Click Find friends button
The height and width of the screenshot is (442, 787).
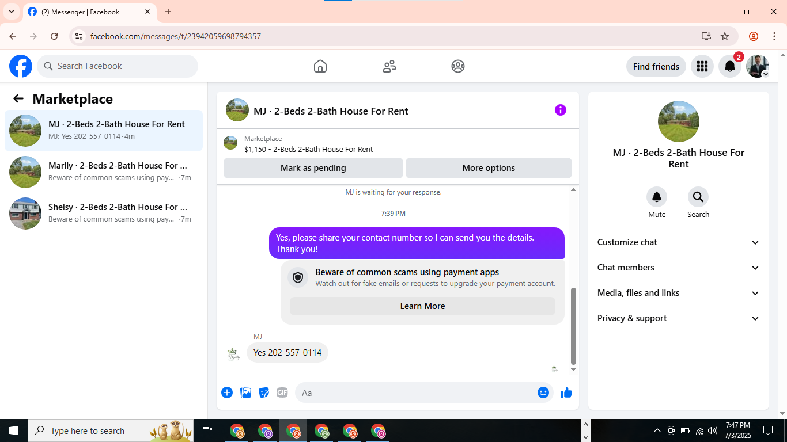click(x=656, y=66)
